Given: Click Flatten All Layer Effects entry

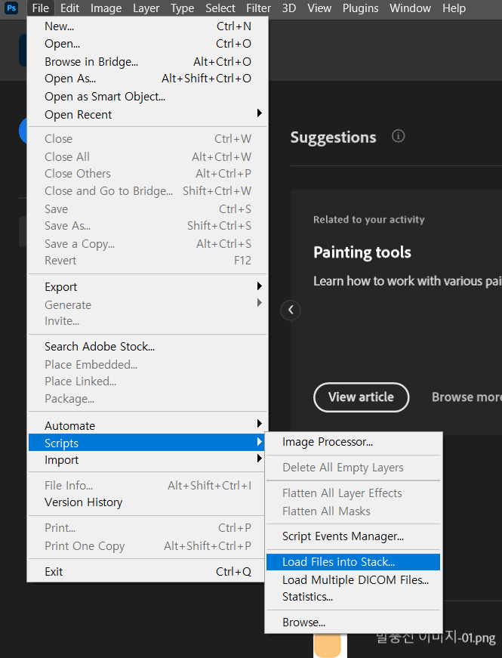Looking at the screenshot, I should [x=353, y=493].
